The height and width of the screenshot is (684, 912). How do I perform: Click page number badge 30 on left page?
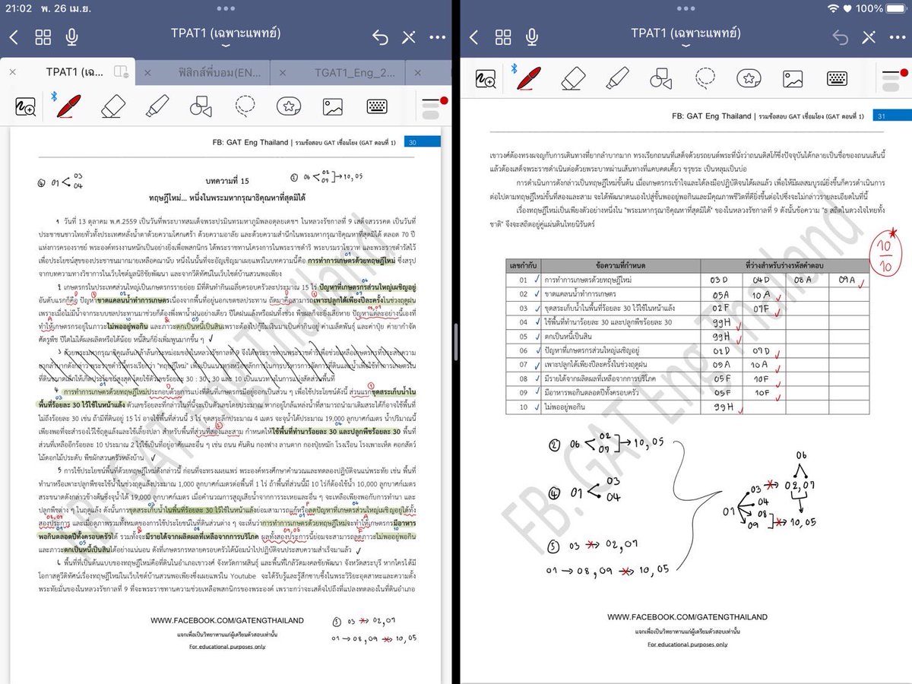[x=423, y=142]
